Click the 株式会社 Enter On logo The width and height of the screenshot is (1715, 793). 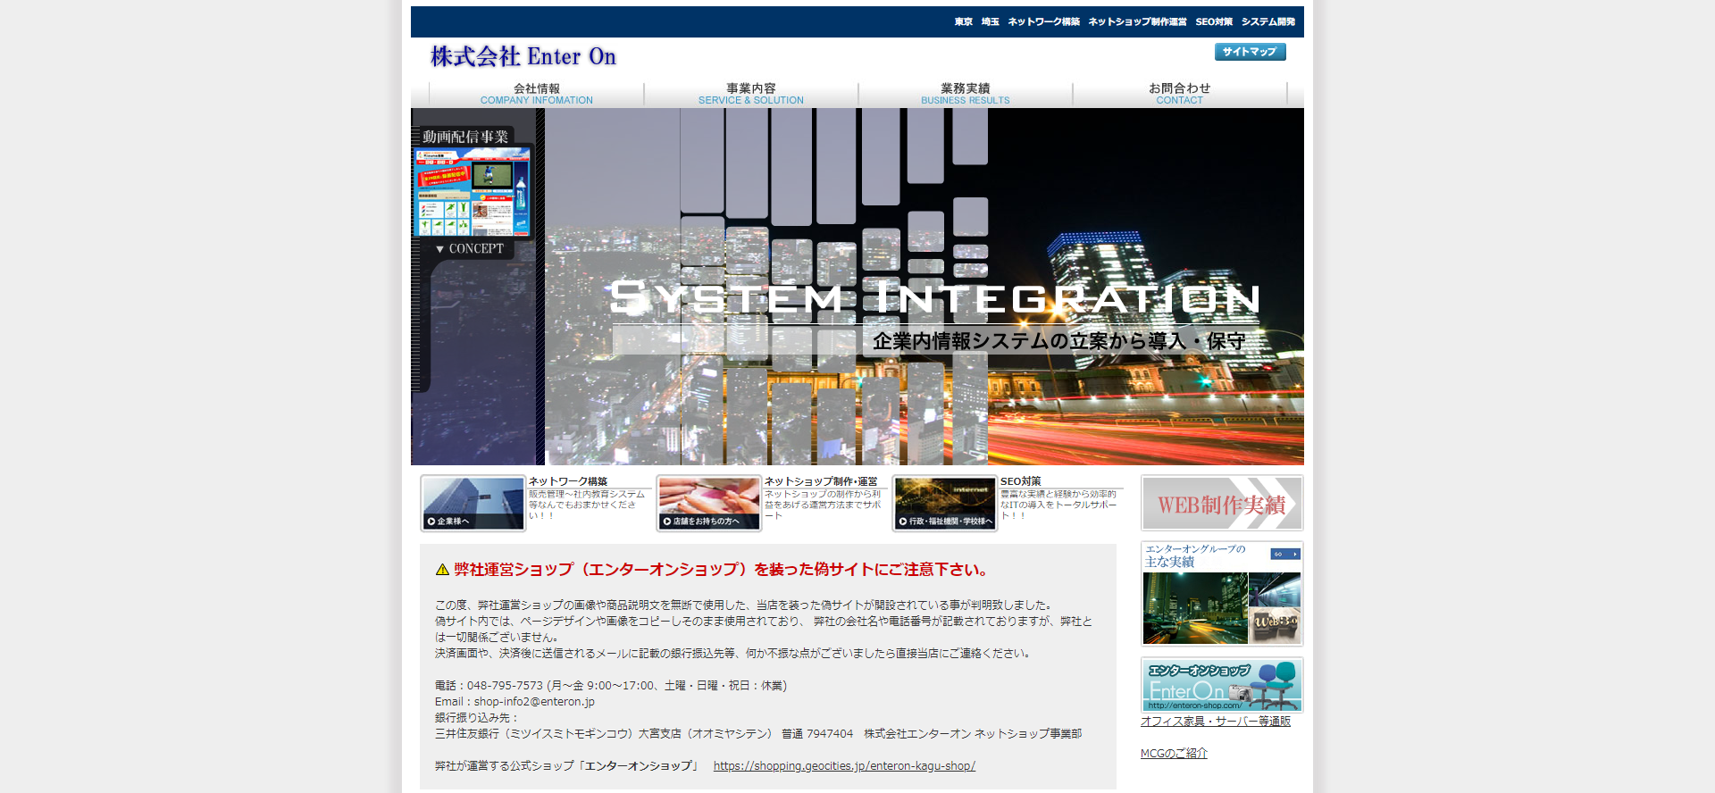tap(523, 57)
